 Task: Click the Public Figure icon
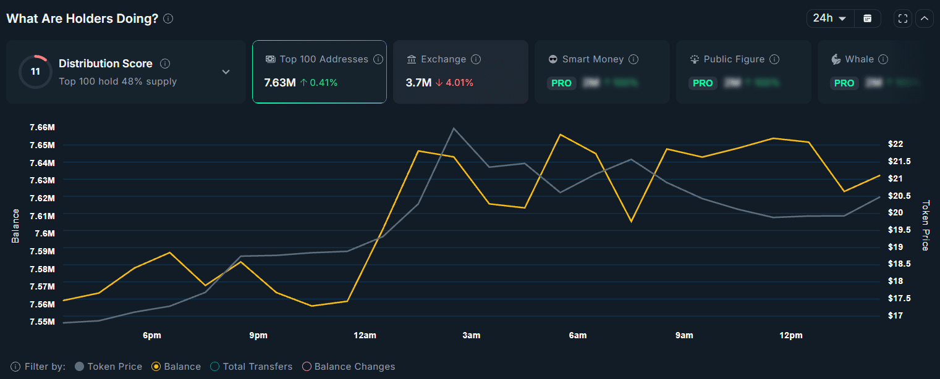695,59
